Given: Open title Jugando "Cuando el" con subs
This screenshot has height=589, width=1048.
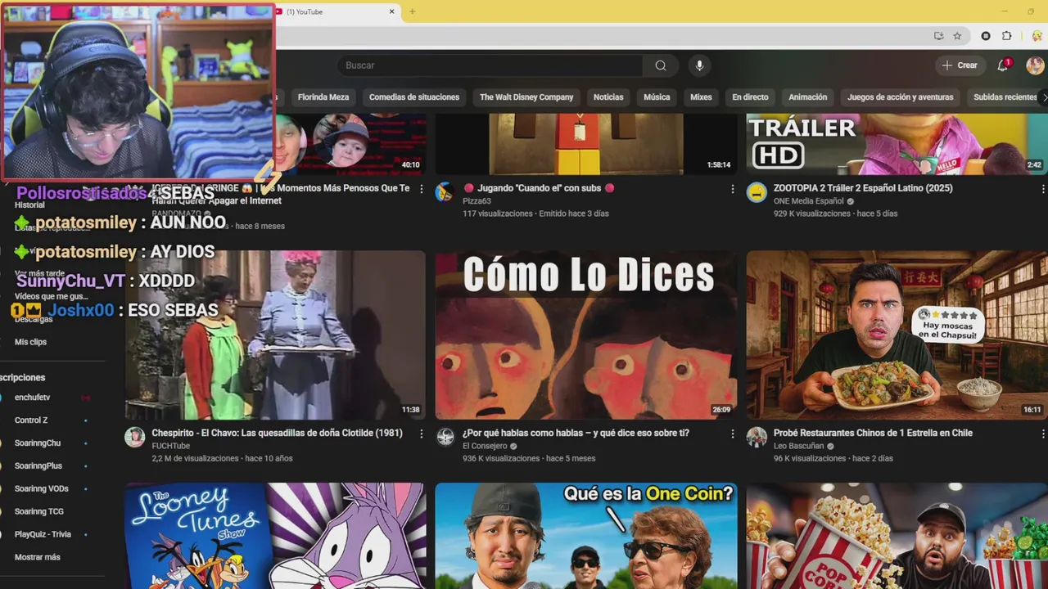Looking at the screenshot, I should coord(538,188).
